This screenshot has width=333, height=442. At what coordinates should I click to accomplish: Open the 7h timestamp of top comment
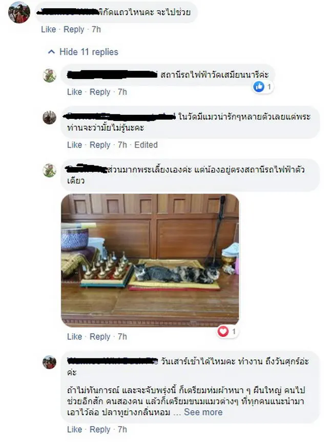96,29
